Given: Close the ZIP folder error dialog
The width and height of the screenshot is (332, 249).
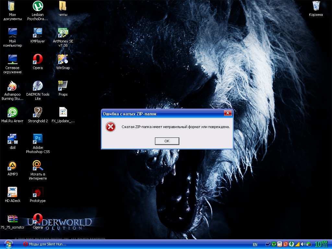Looking at the screenshot, I should click(228, 113).
